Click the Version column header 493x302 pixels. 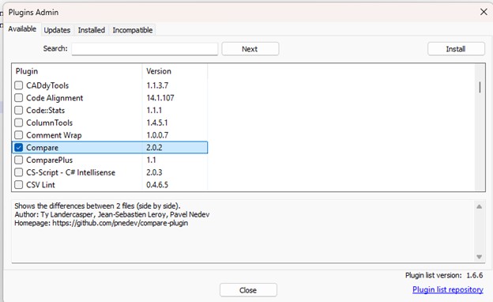coord(175,71)
